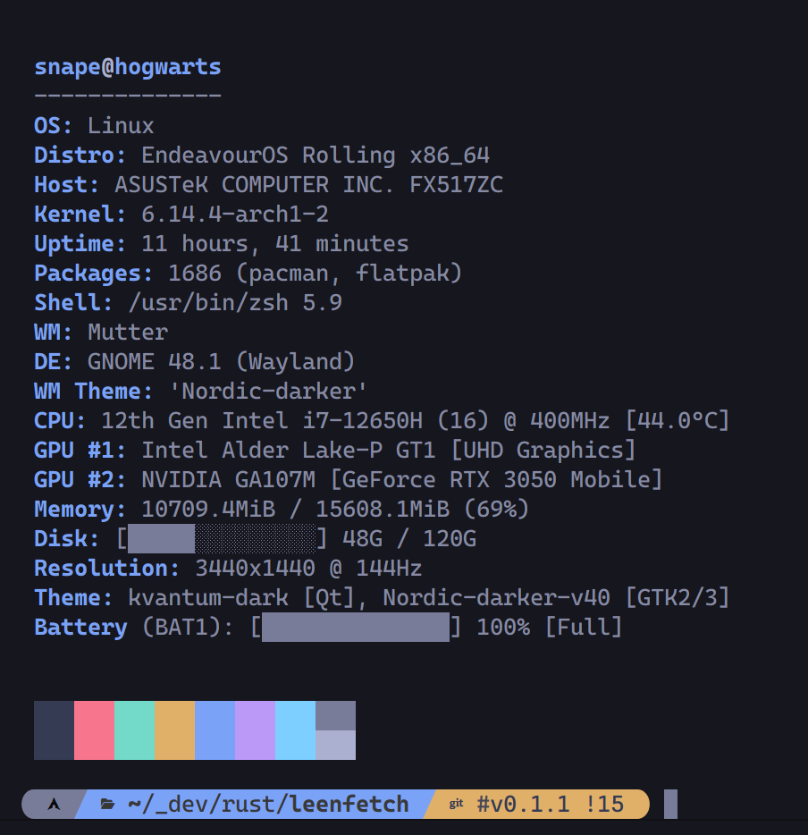Click the tan orange color swatch
808x835 pixels.
(174, 730)
